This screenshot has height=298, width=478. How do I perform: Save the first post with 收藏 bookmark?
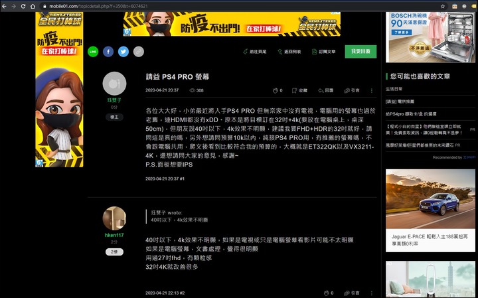[299, 90]
